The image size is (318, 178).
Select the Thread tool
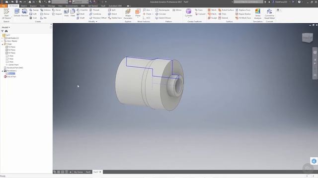[94, 10]
